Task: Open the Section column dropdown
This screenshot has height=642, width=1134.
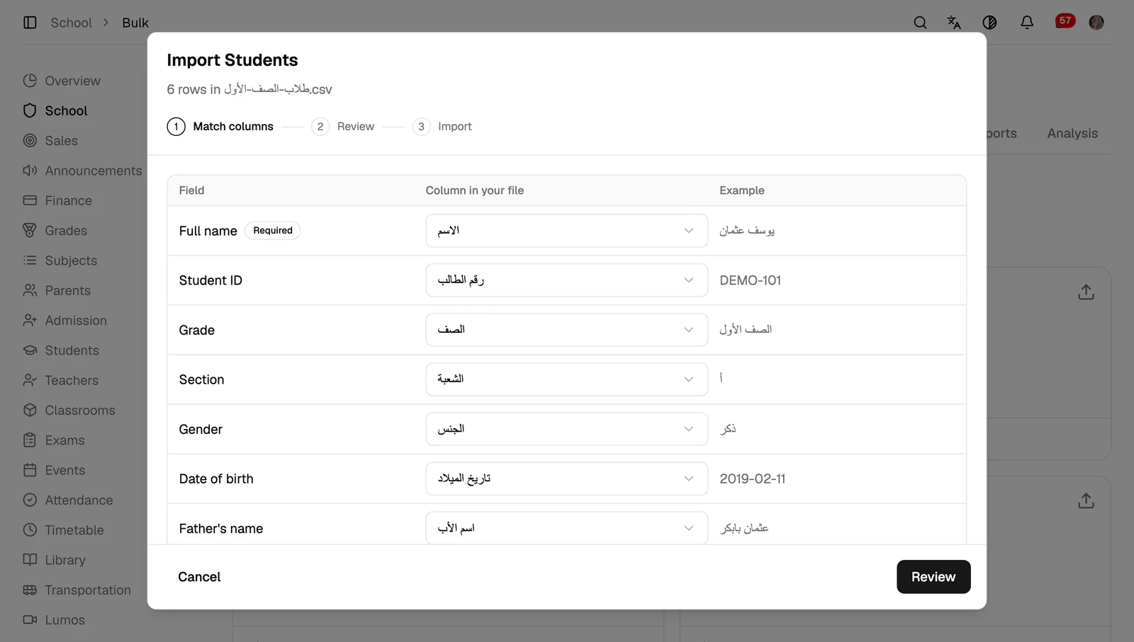Action: click(x=566, y=379)
